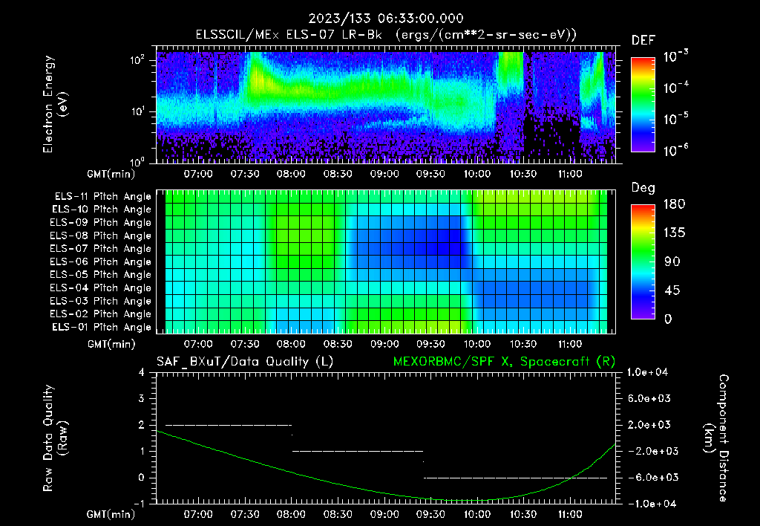Click the 10:30 tick under the spectrogram panel
The height and width of the screenshot is (526, 760).
pyautogui.click(x=523, y=174)
